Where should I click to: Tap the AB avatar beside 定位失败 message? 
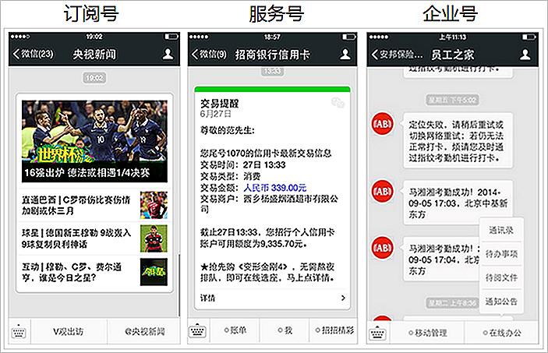pos(382,124)
